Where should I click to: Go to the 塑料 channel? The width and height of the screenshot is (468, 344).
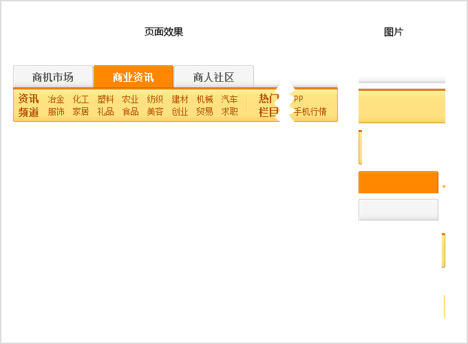tap(106, 99)
